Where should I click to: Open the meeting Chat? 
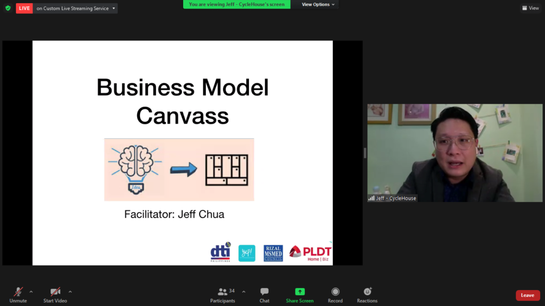click(x=264, y=292)
